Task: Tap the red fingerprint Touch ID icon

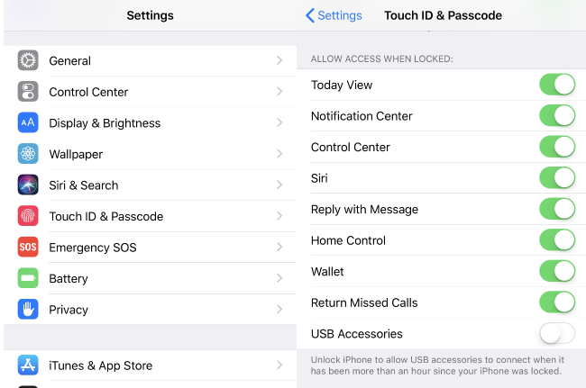Action: click(28, 216)
